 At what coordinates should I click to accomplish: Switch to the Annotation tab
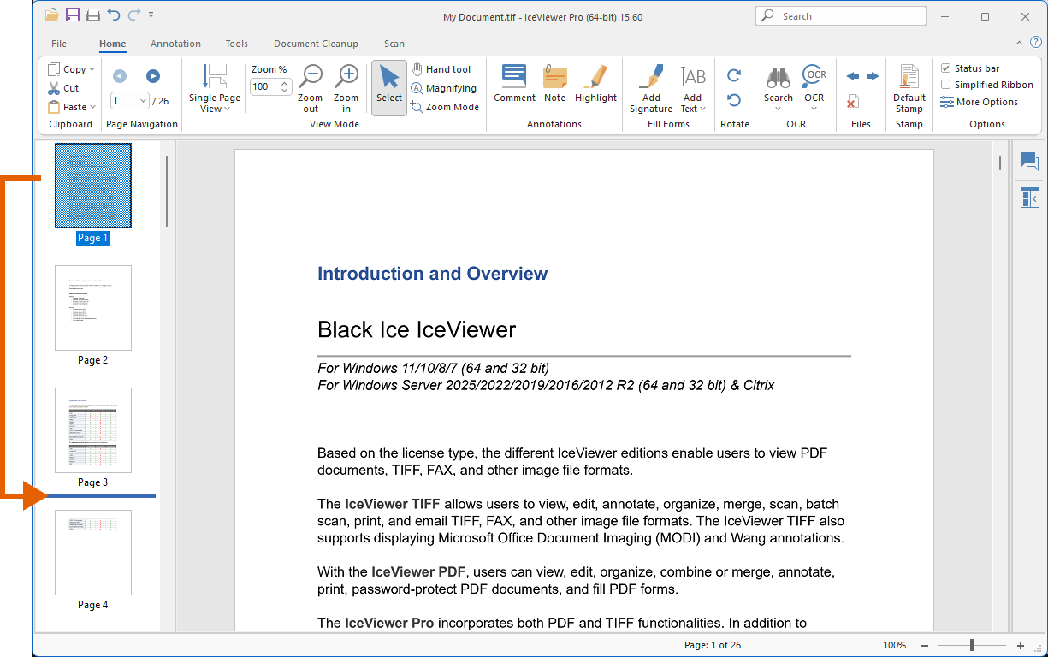point(175,44)
